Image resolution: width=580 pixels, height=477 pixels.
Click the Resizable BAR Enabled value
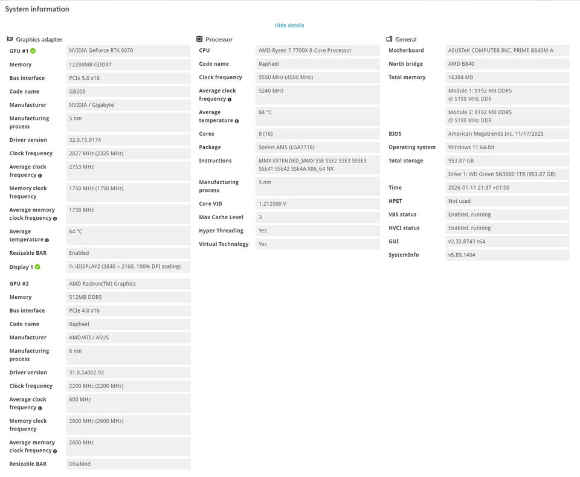(128, 253)
